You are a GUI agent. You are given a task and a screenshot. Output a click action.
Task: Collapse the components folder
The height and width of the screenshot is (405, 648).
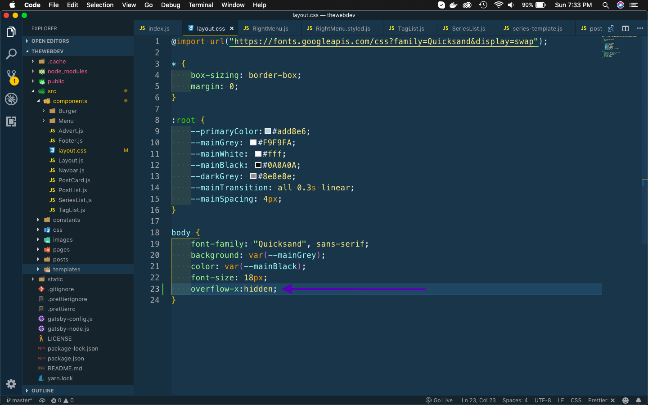pos(78,101)
